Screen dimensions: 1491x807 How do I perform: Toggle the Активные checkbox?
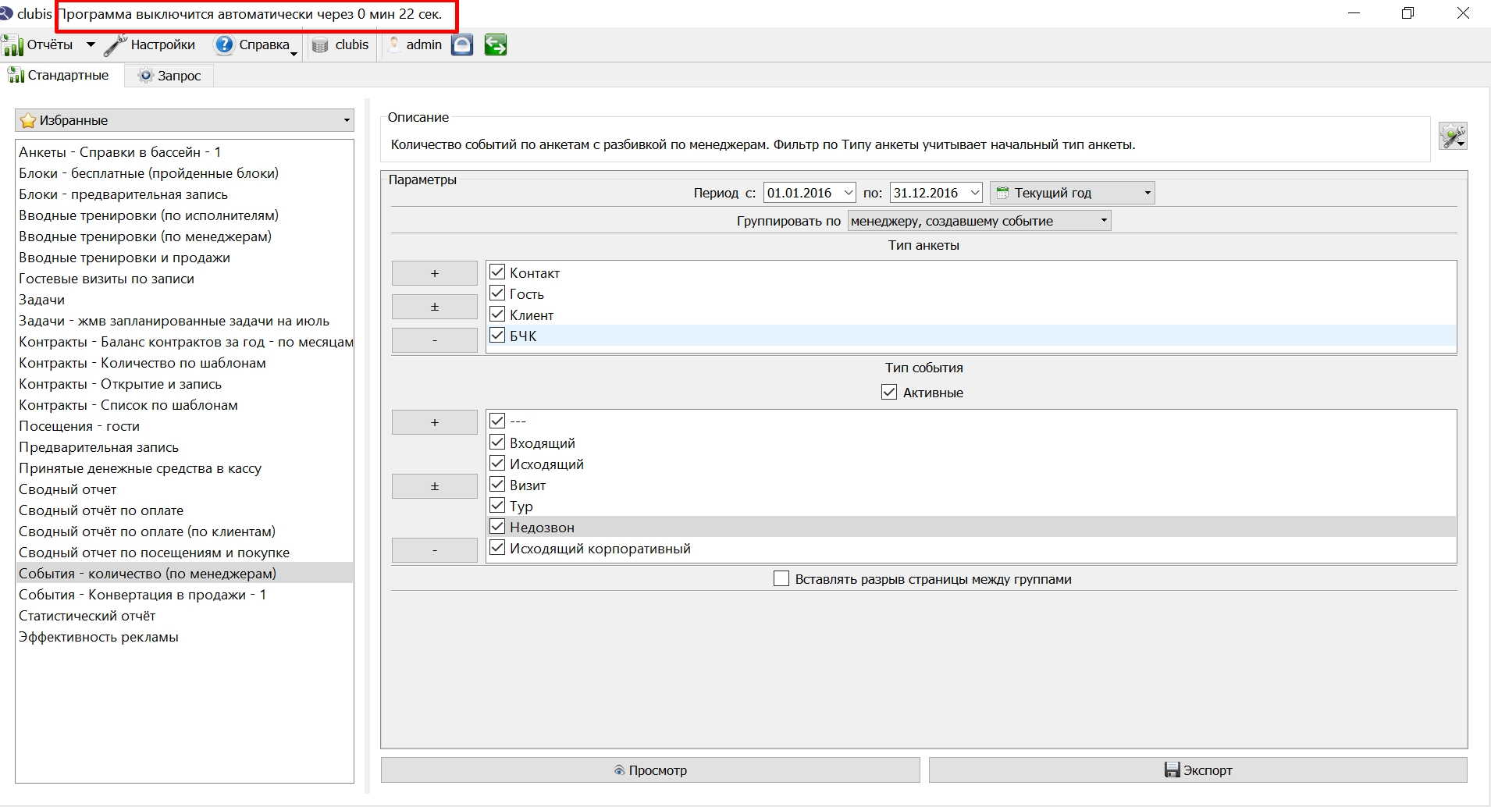pos(889,392)
